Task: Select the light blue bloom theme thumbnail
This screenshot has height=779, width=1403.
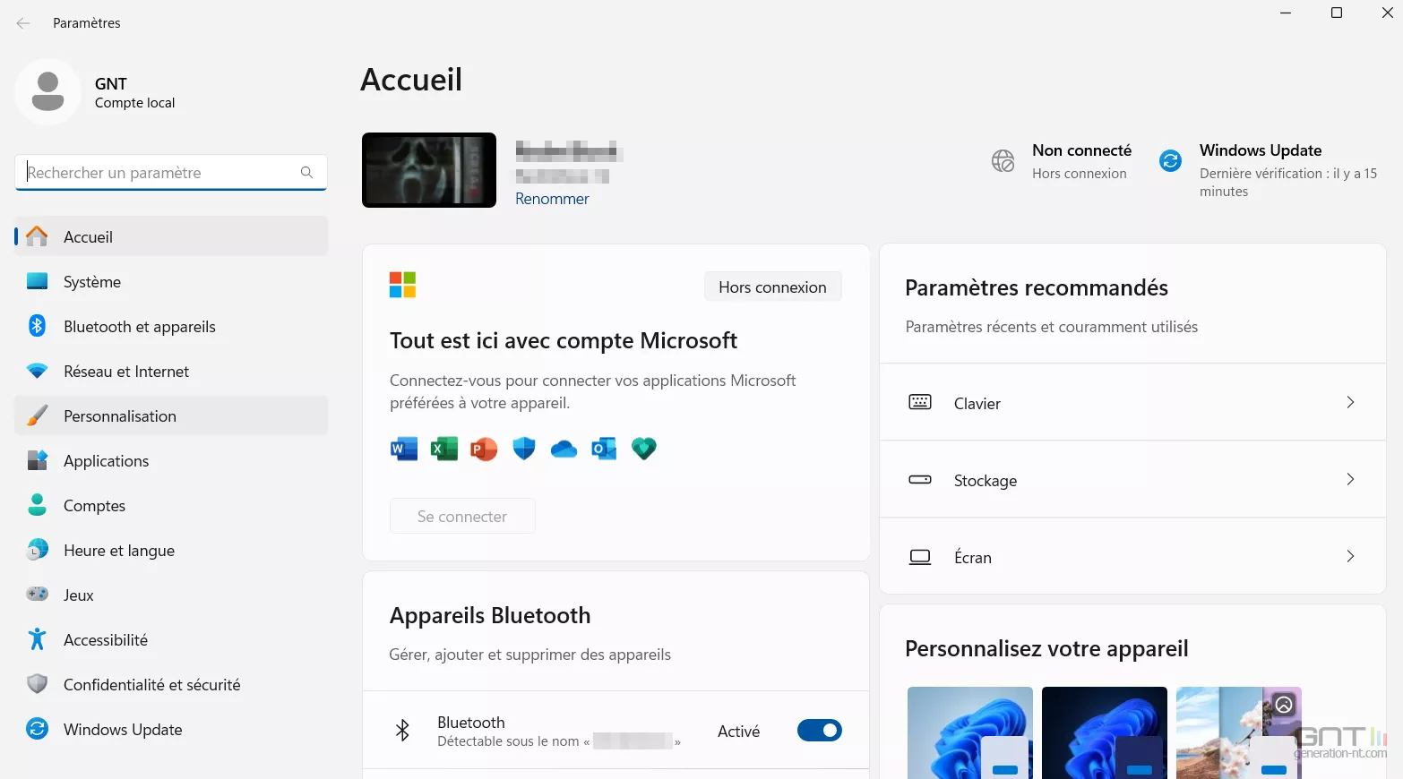Action: tap(970, 732)
